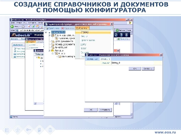This screenshot has width=181, height=135.
Task: Click inside the Имя API field with String_0
Action: coord(132,63)
